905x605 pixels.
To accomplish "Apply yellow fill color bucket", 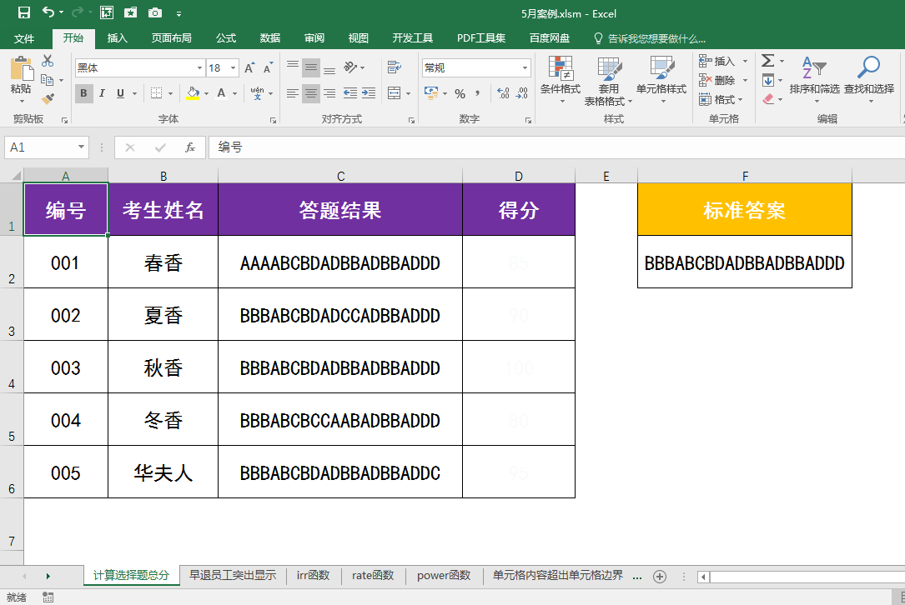I will click(193, 92).
